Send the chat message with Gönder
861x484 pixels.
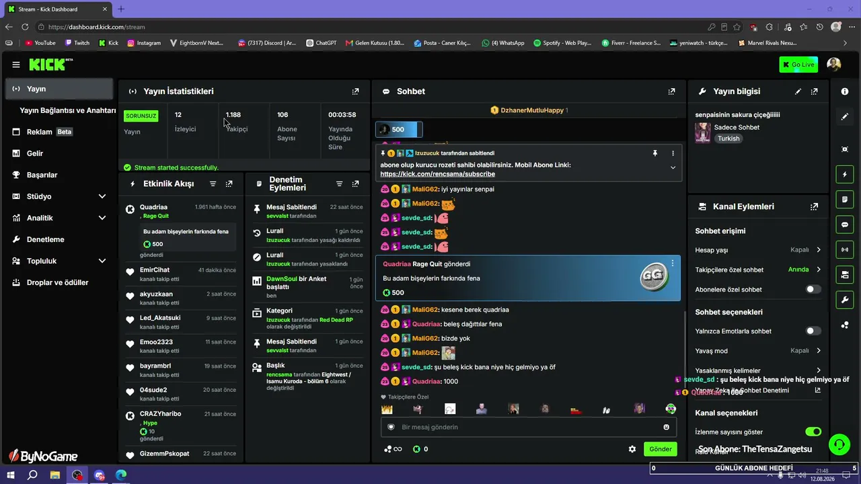(x=660, y=449)
